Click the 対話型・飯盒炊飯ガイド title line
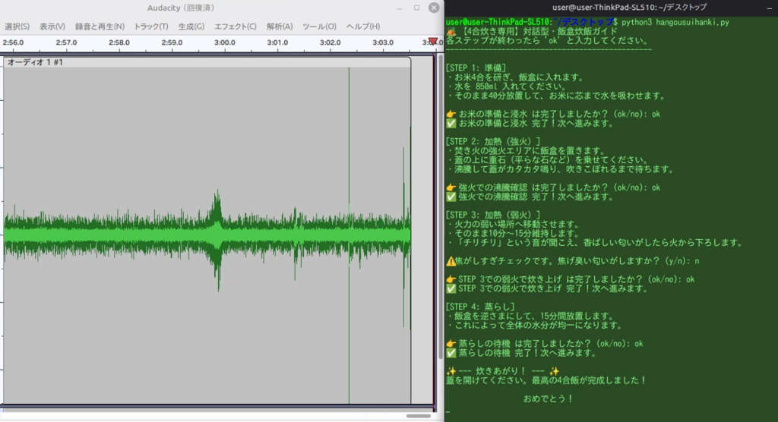This screenshot has height=422, width=778. tap(532, 31)
